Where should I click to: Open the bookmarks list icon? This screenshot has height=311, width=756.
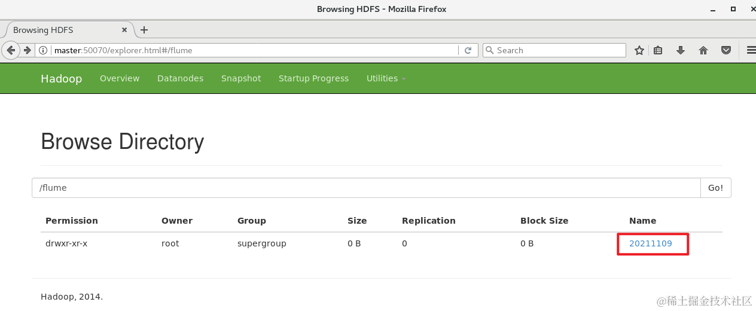tap(658, 50)
